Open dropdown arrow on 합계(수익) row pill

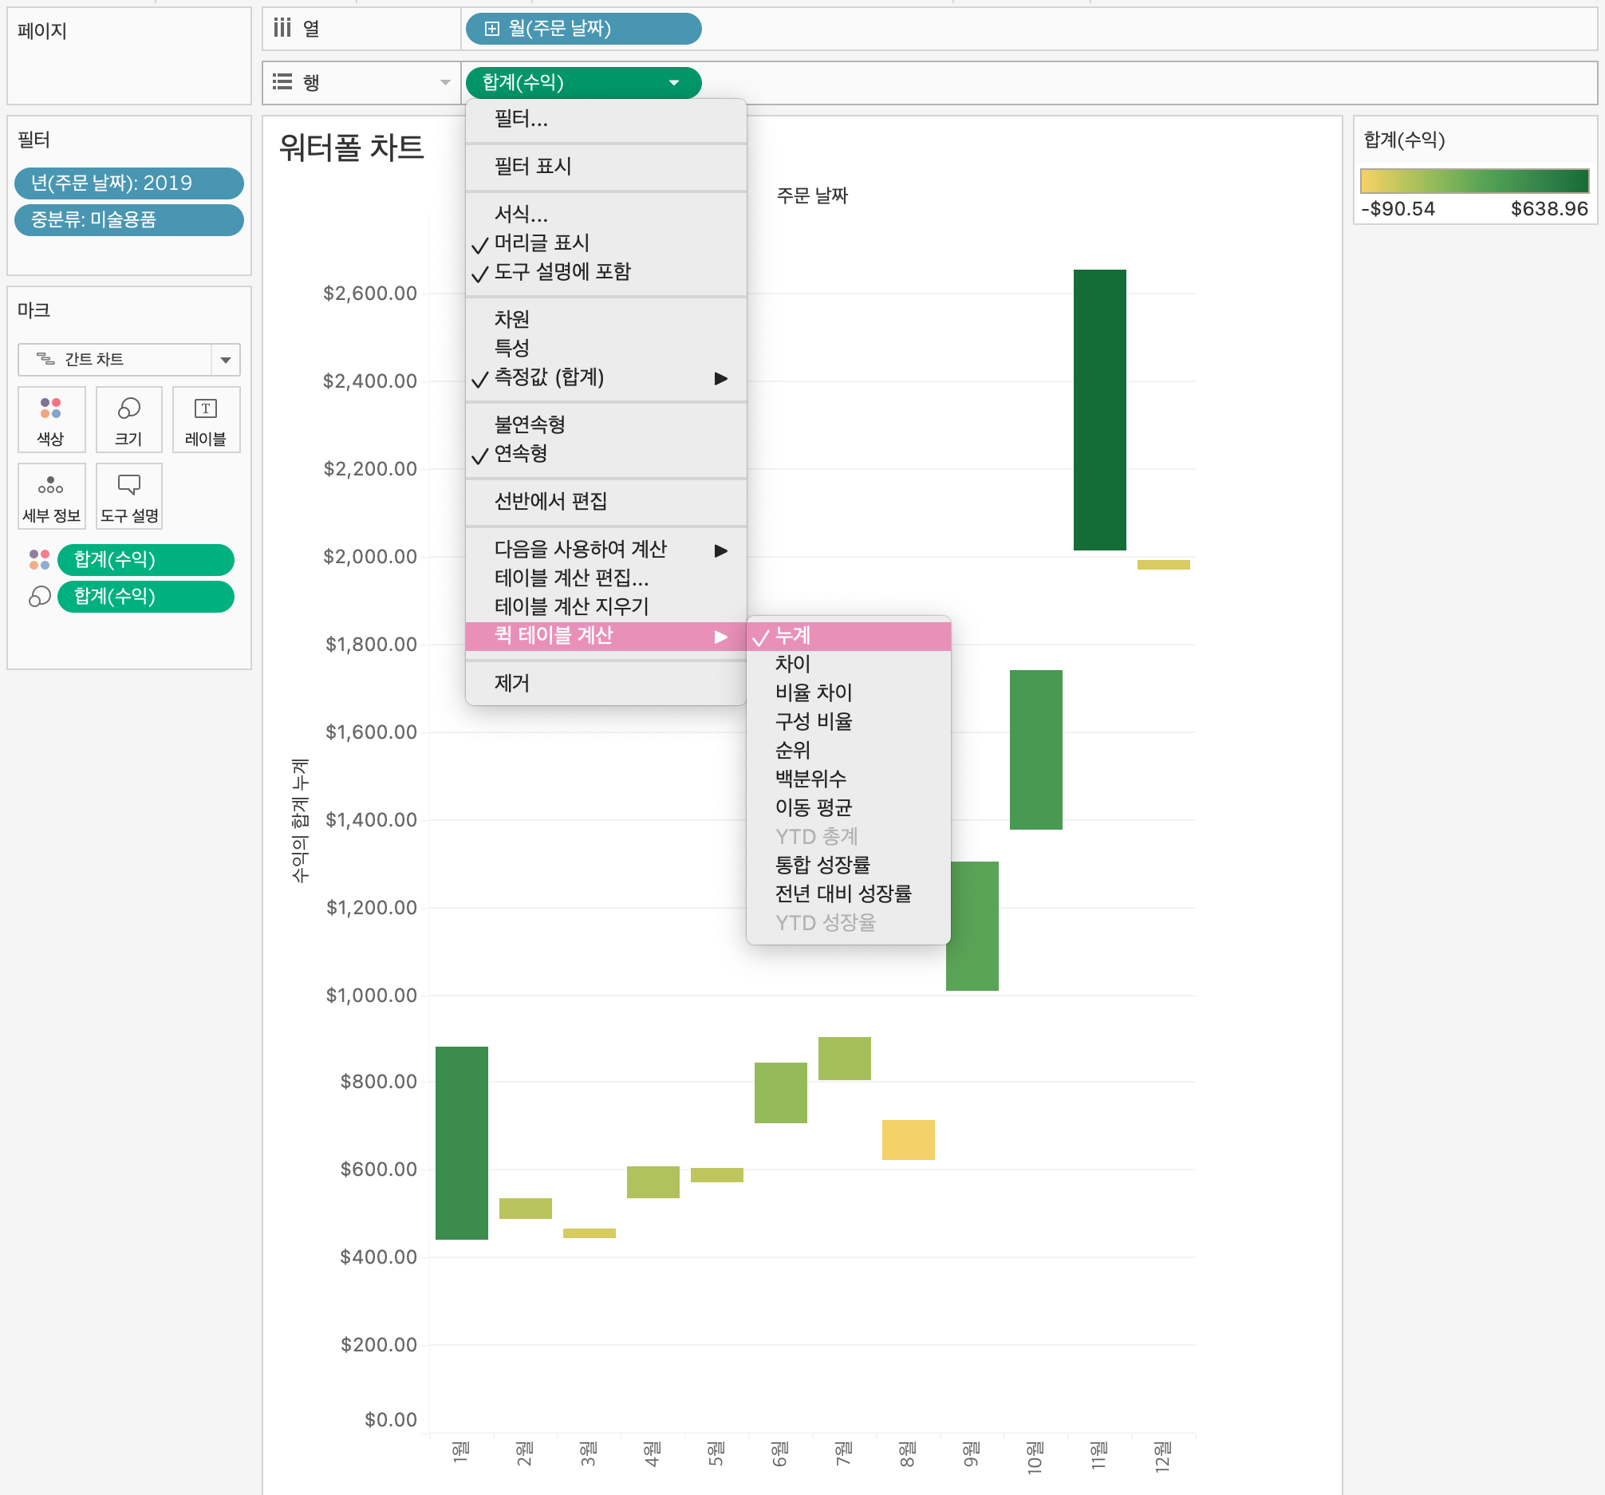(673, 82)
